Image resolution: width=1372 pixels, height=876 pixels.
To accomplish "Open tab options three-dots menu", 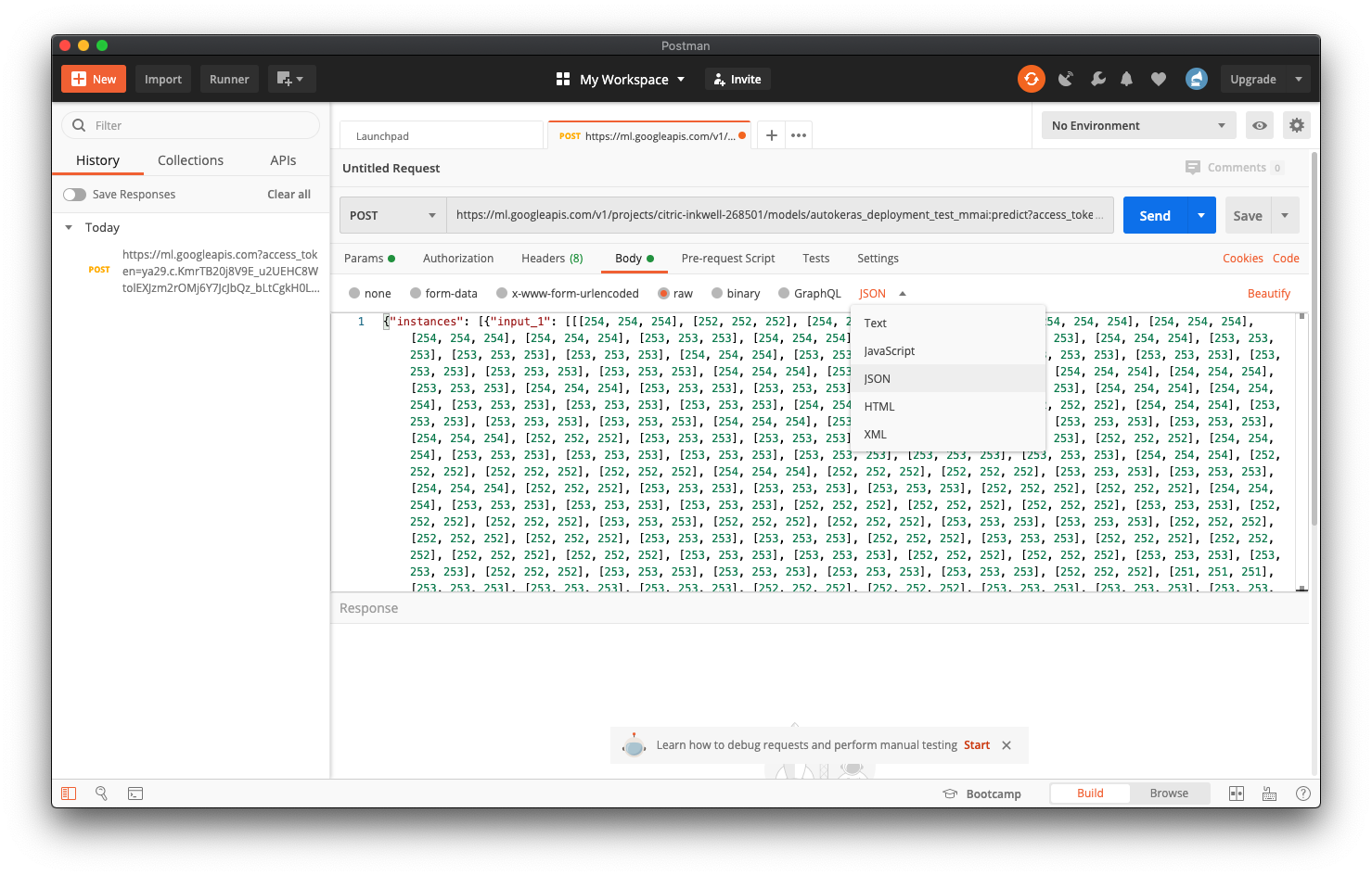I will [799, 135].
